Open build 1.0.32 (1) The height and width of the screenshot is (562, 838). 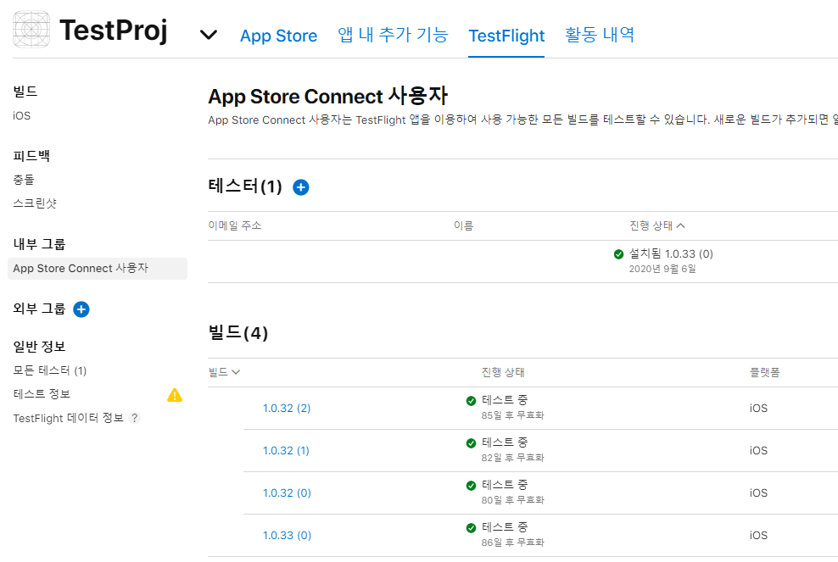click(x=286, y=450)
